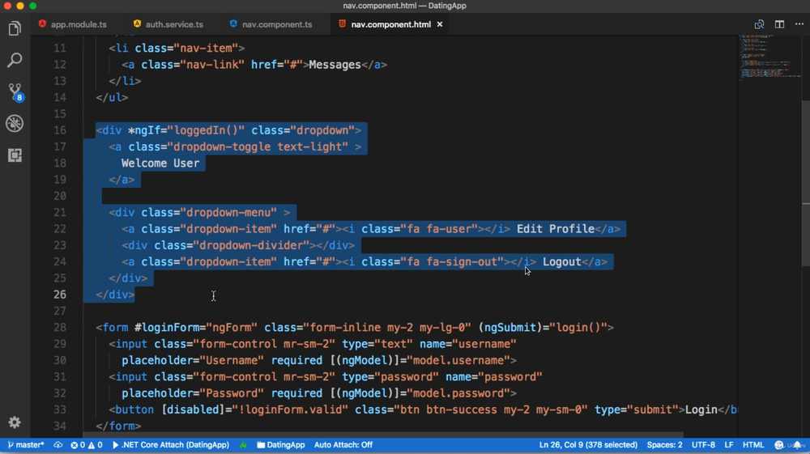Open the Source Control view

click(x=15, y=91)
